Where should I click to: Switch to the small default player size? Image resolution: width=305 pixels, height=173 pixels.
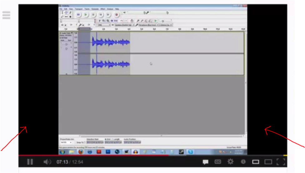256,162
